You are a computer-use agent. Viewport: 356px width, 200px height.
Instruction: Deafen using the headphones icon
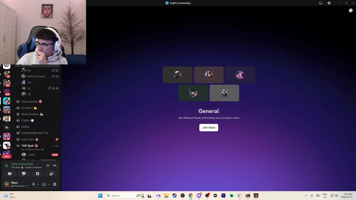[x=44, y=184]
